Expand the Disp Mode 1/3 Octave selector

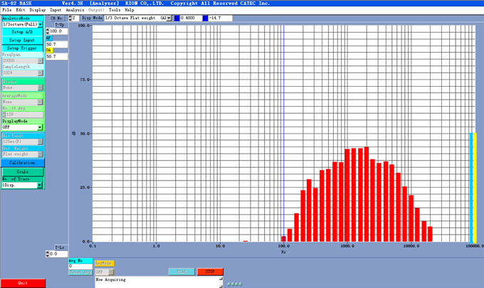coord(167,18)
